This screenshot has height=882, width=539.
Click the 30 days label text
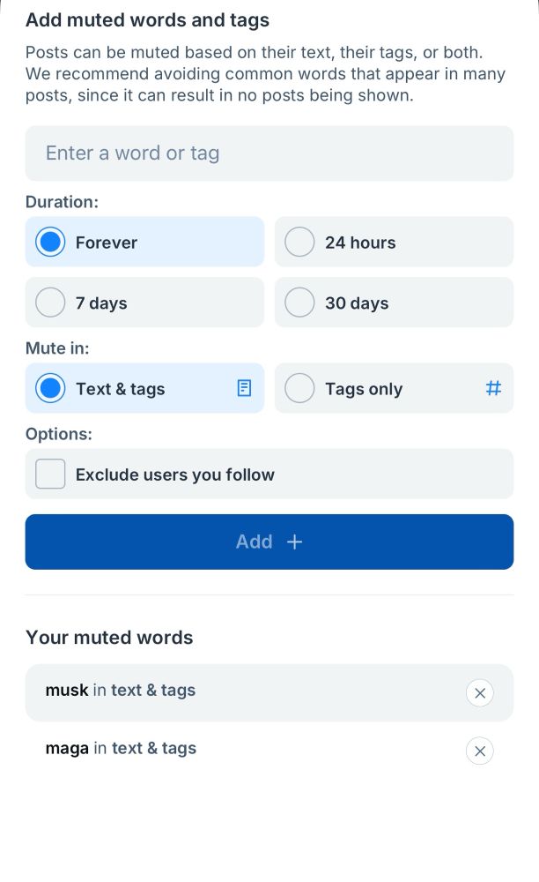coord(357,303)
